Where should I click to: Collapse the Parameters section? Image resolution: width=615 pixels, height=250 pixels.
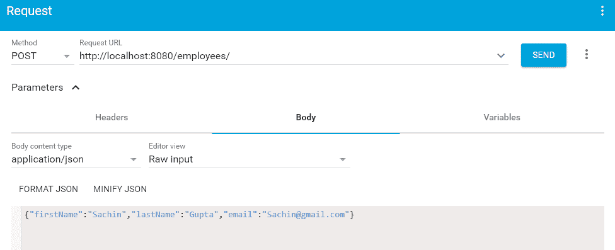click(x=76, y=88)
